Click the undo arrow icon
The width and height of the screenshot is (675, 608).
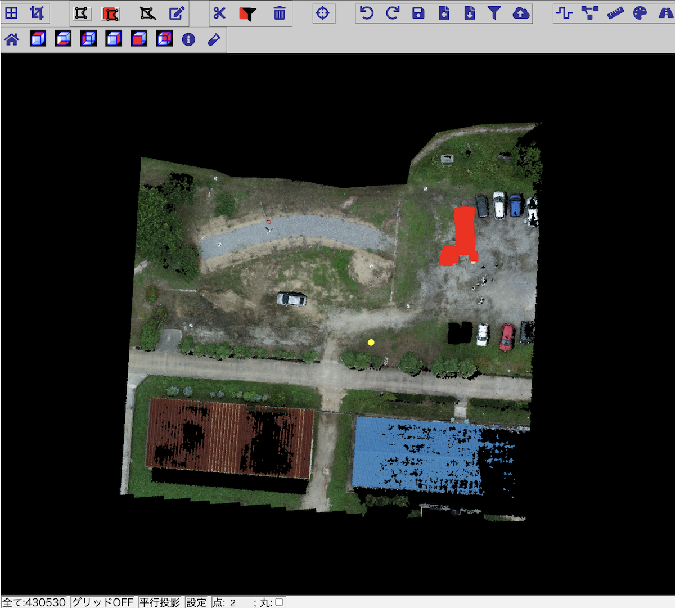[x=367, y=13]
